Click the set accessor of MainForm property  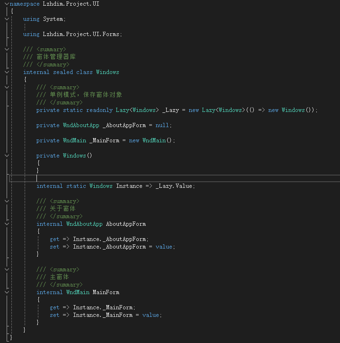click(x=54, y=315)
